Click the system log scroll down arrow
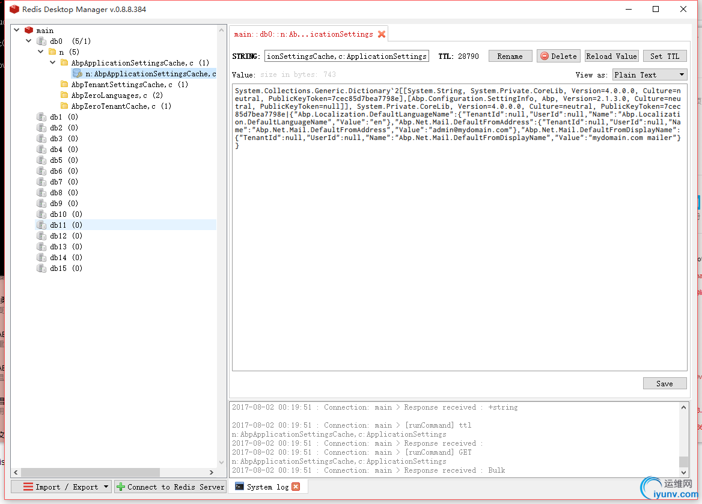 [683, 472]
